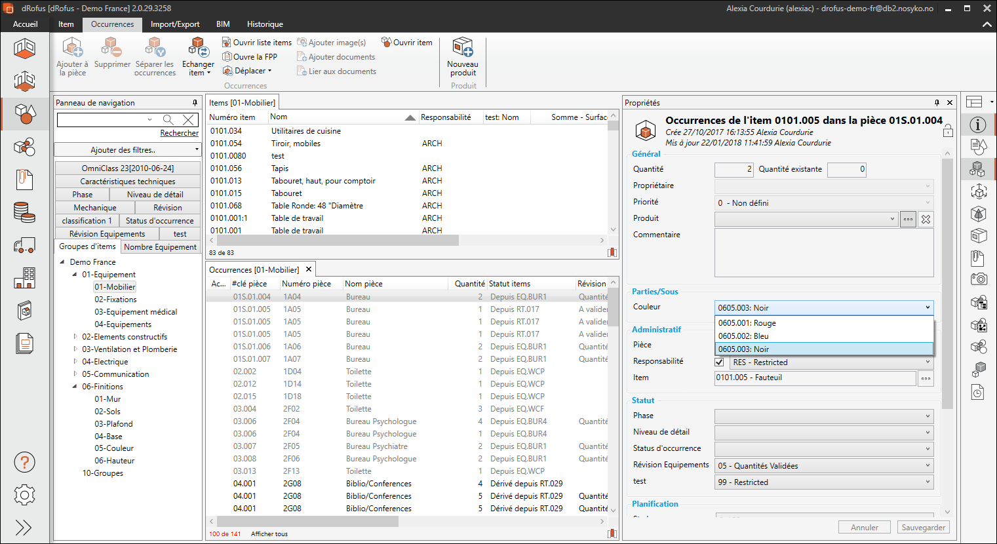Click the lock icon in Propriétés header
The image size is (997, 544).
coord(948,131)
